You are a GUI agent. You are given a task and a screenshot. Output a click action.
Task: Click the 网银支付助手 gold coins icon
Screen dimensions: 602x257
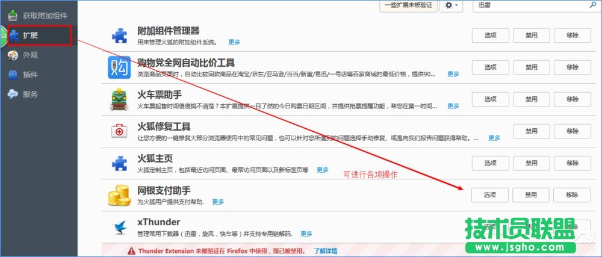(x=119, y=195)
